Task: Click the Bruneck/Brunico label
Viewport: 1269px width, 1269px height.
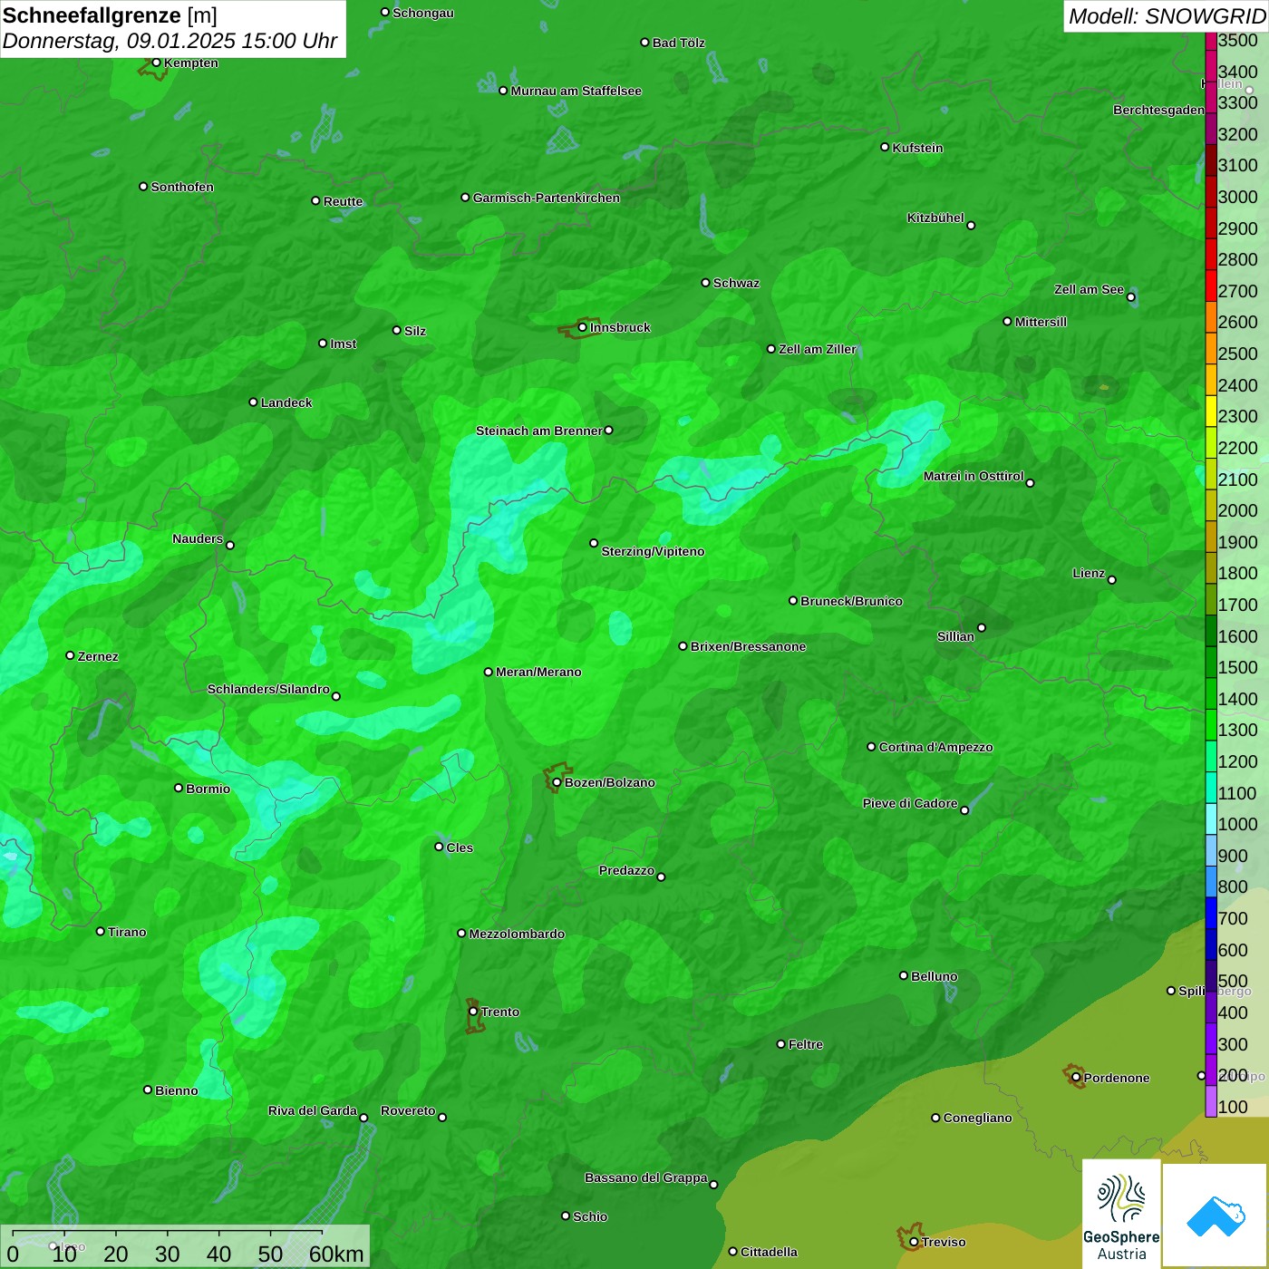Action: pos(852,601)
